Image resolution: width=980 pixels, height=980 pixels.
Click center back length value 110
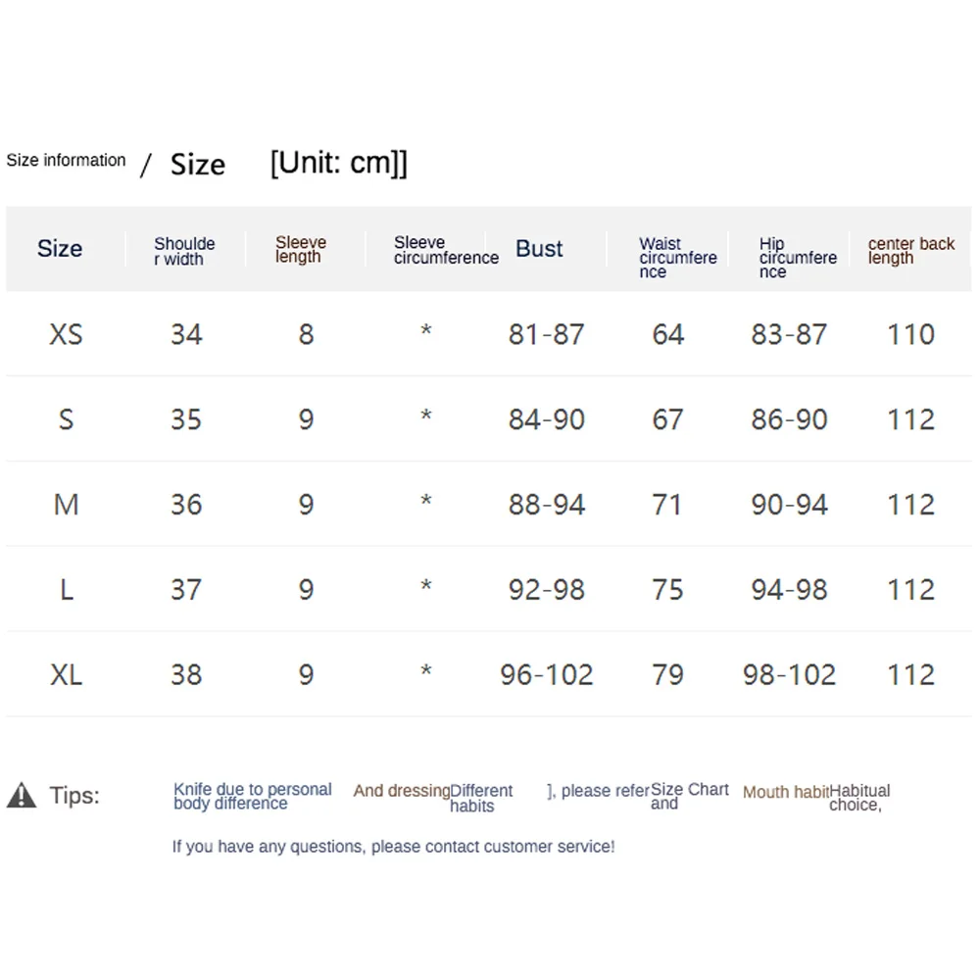pos(910,334)
